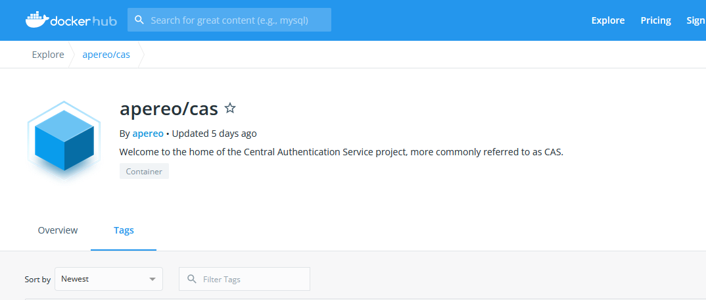706x300 pixels.
Task: Go to Explore in the breadcrumb
Action: (48, 55)
